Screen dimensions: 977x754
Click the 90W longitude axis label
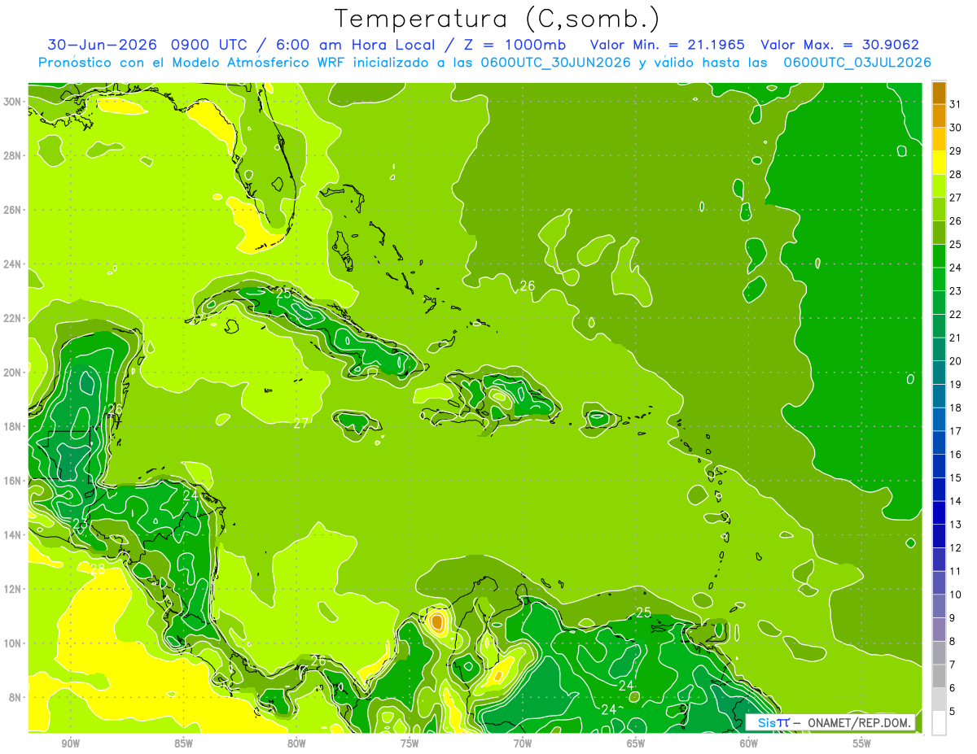pyautogui.click(x=71, y=744)
